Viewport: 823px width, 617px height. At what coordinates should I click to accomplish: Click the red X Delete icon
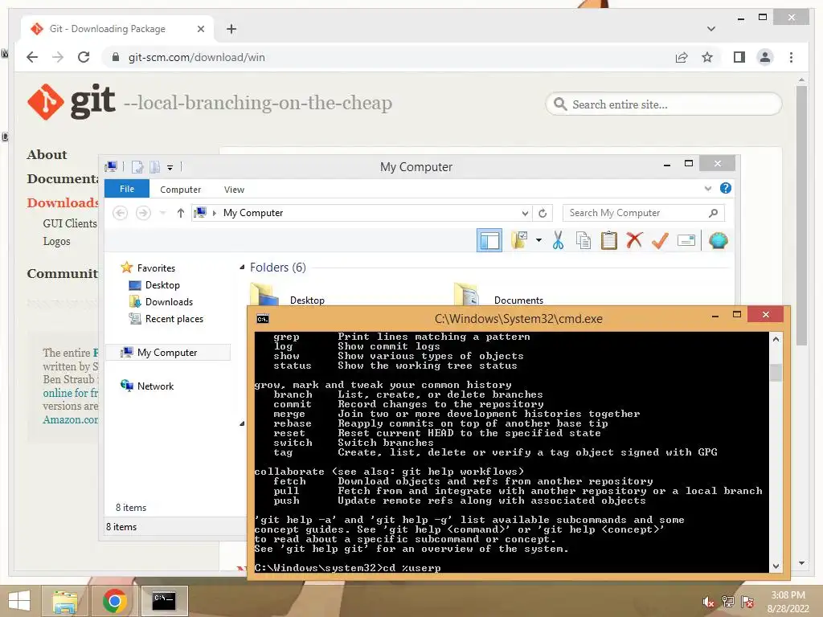pos(634,240)
